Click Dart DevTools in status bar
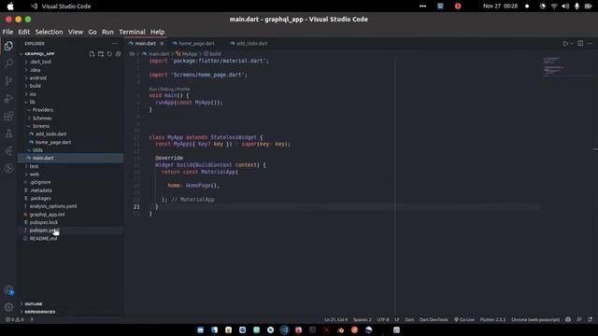The width and height of the screenshot is (598, 336). 434,319
